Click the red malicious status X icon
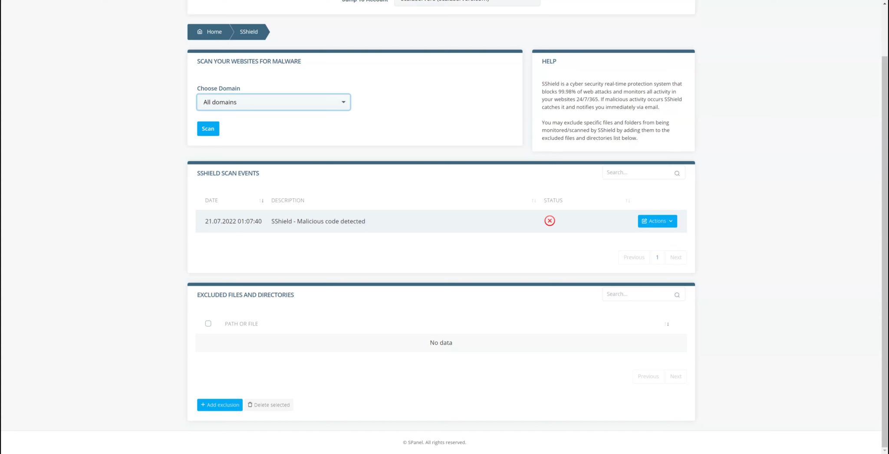This screenshot has height=454, width=889. coord(550,221)
